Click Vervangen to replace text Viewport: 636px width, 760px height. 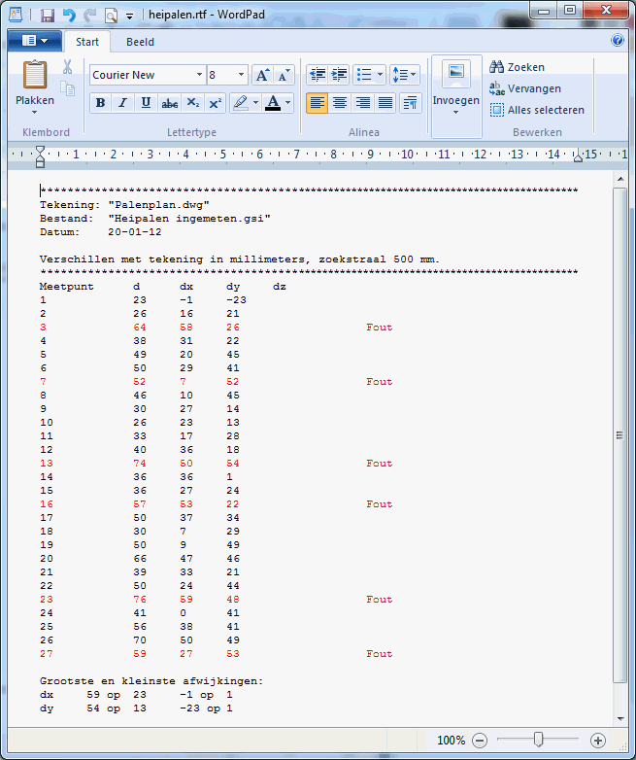[525, 88]
